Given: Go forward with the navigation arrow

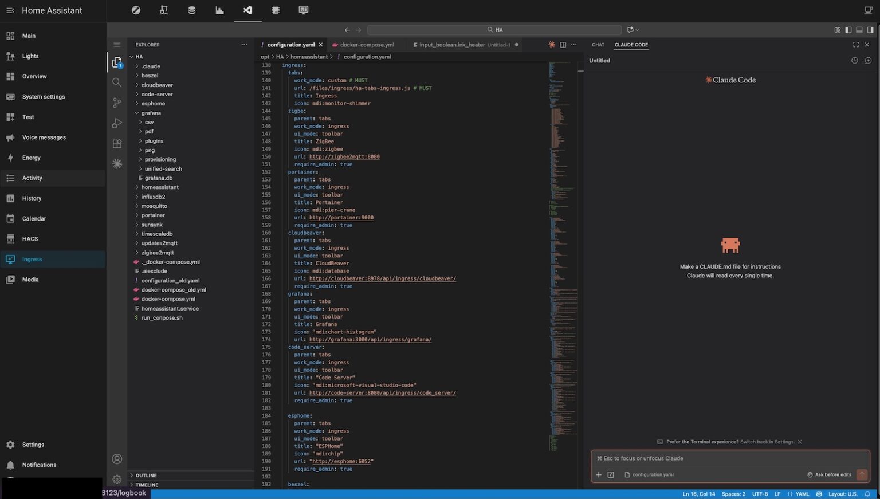Looking at the screenshot, I should tap(359, 30).
